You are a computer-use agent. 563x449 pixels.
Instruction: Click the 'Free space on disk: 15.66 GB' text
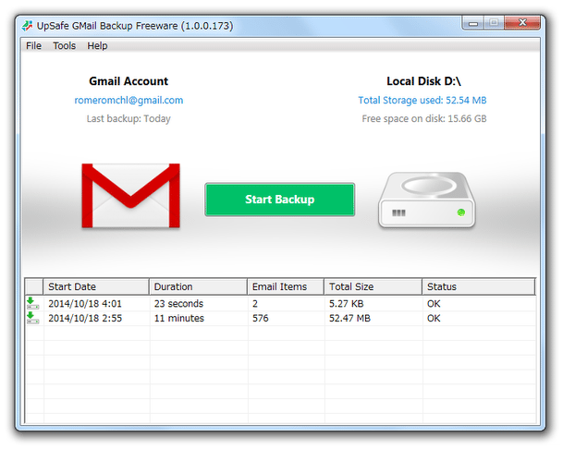point(424,119)
